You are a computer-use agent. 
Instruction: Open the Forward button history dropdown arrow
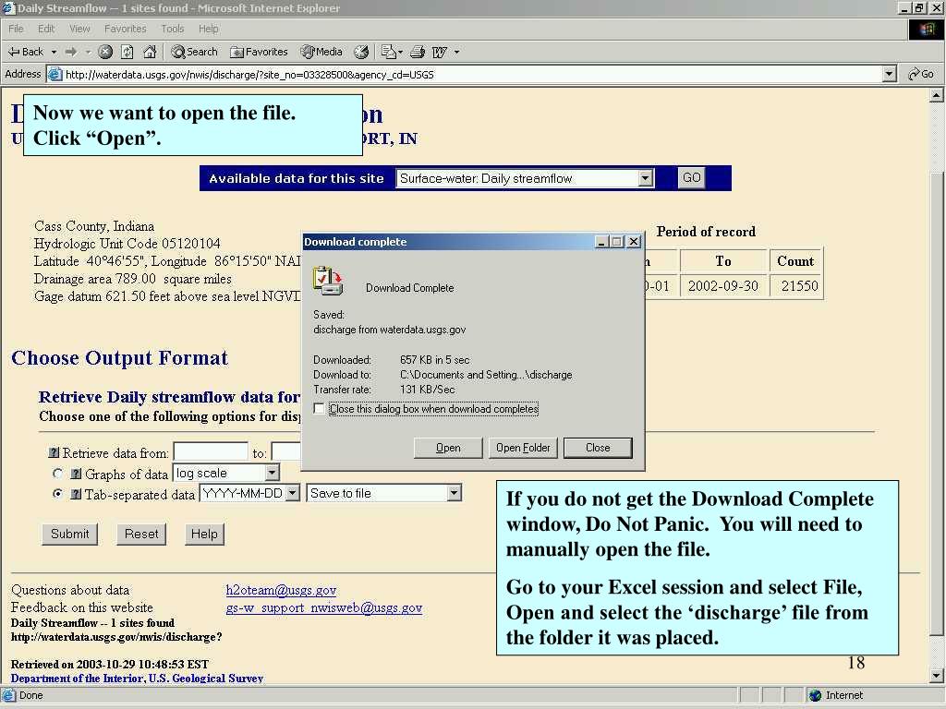click(x=88, y=52)
